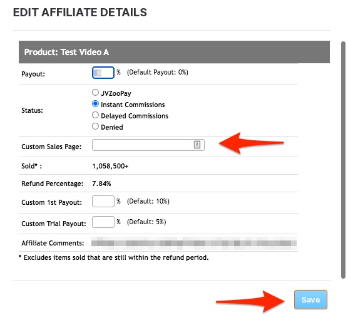The height and width of the screenshot is (315, 348).
Task: Select the JVZooPay status option
Action: [95, 92]
